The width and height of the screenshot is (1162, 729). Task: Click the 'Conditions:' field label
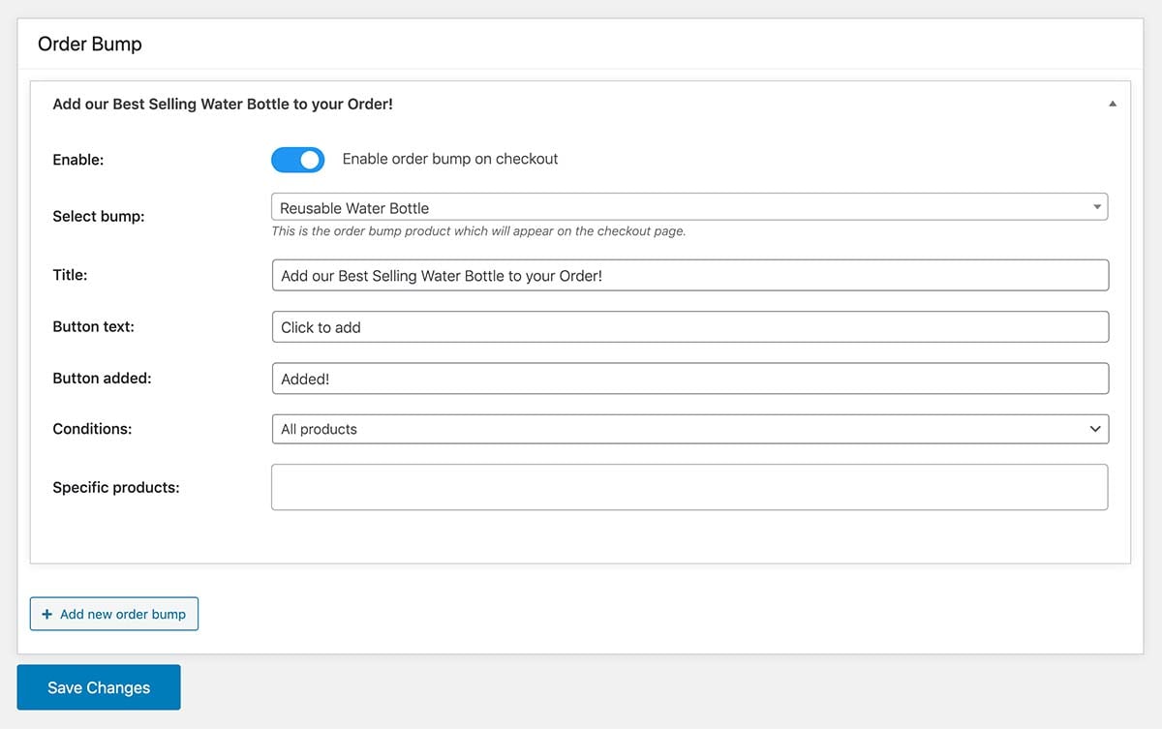pos(92,428)
